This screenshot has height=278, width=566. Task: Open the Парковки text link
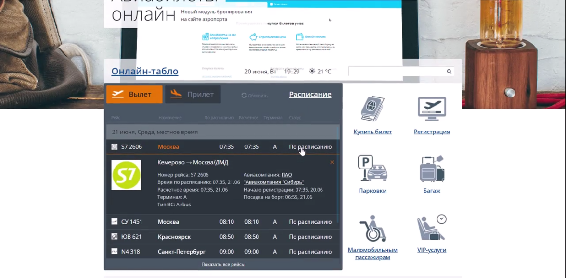(x=373, y=191)
